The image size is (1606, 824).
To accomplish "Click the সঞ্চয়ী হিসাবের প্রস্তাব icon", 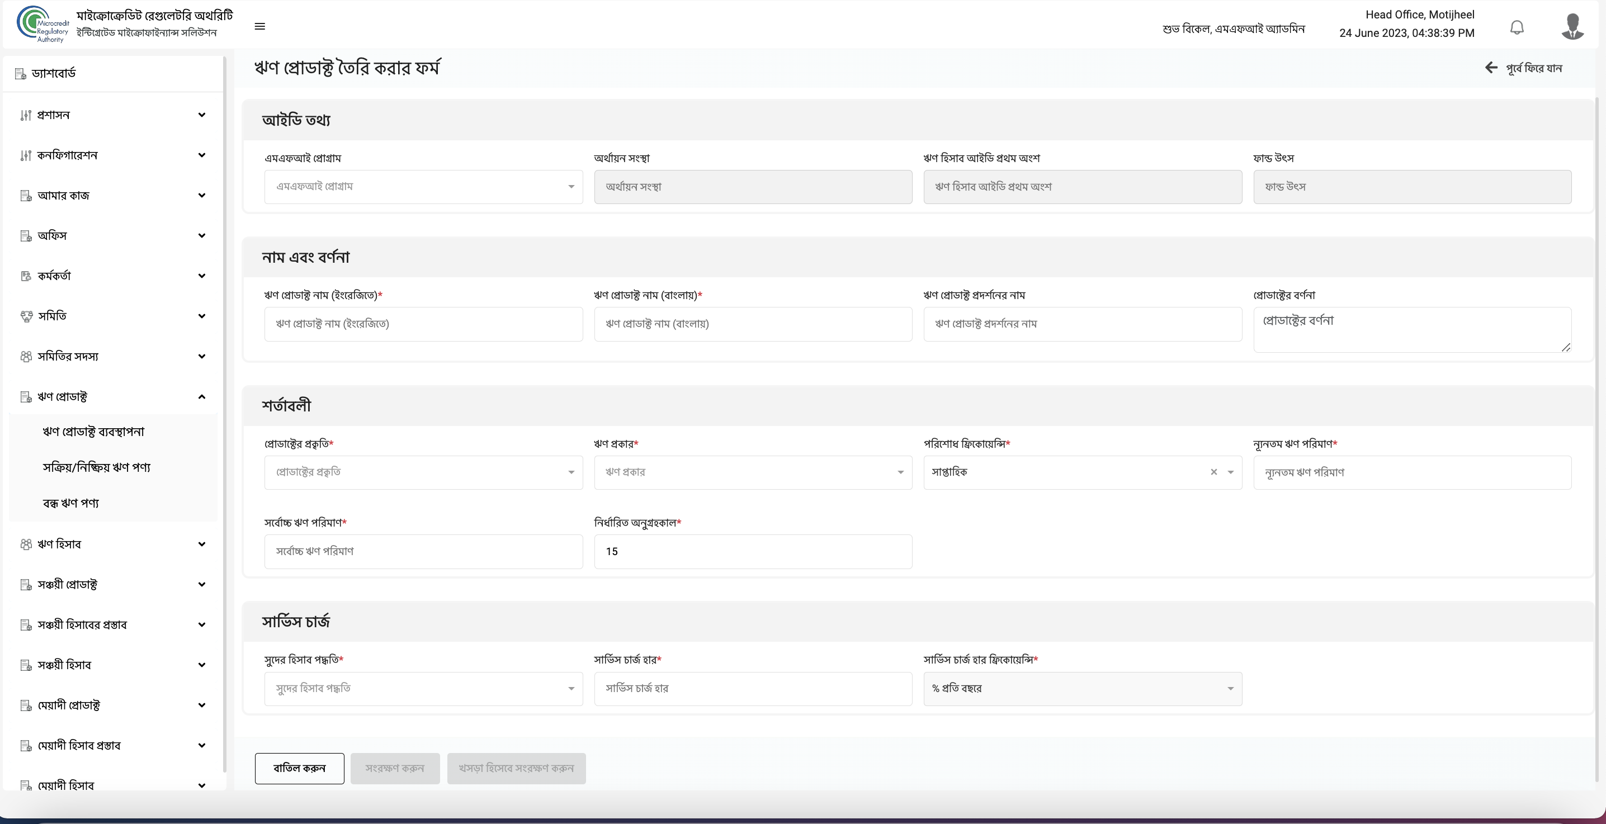I will click(26, 624).
